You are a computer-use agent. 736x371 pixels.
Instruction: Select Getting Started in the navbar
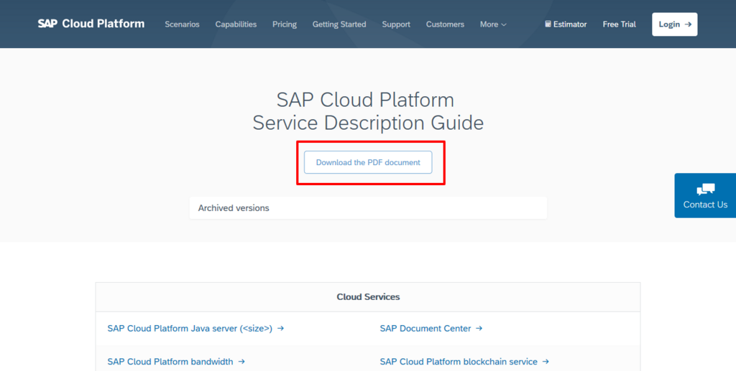[339, 24]
